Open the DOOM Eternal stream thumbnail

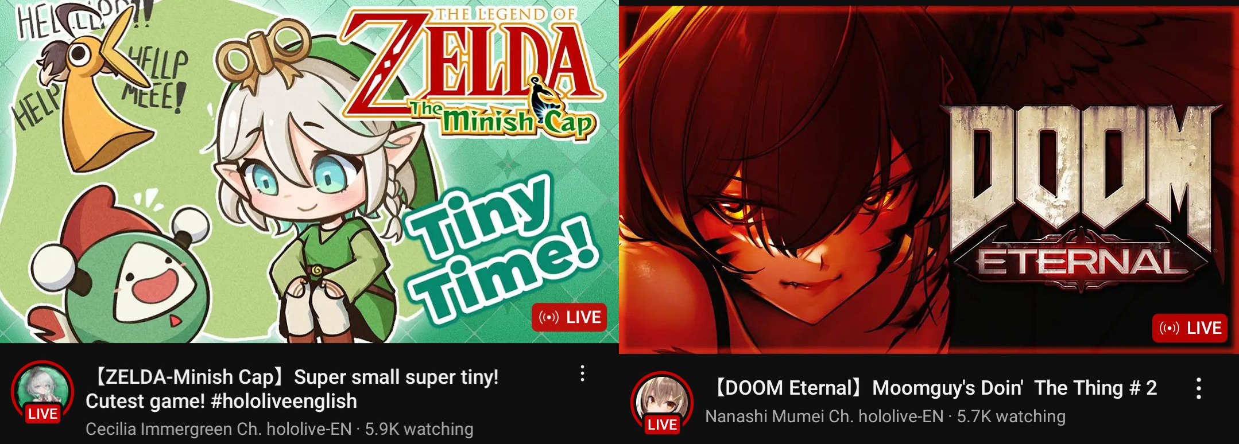point(929,180)
